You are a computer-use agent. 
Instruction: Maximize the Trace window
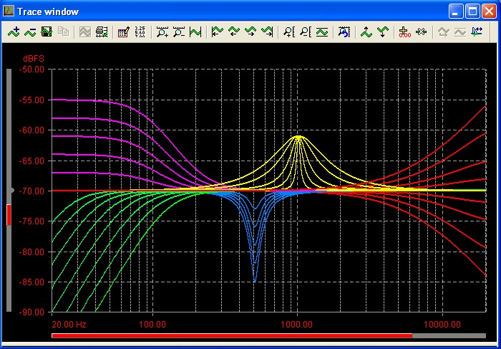point(472,12)
